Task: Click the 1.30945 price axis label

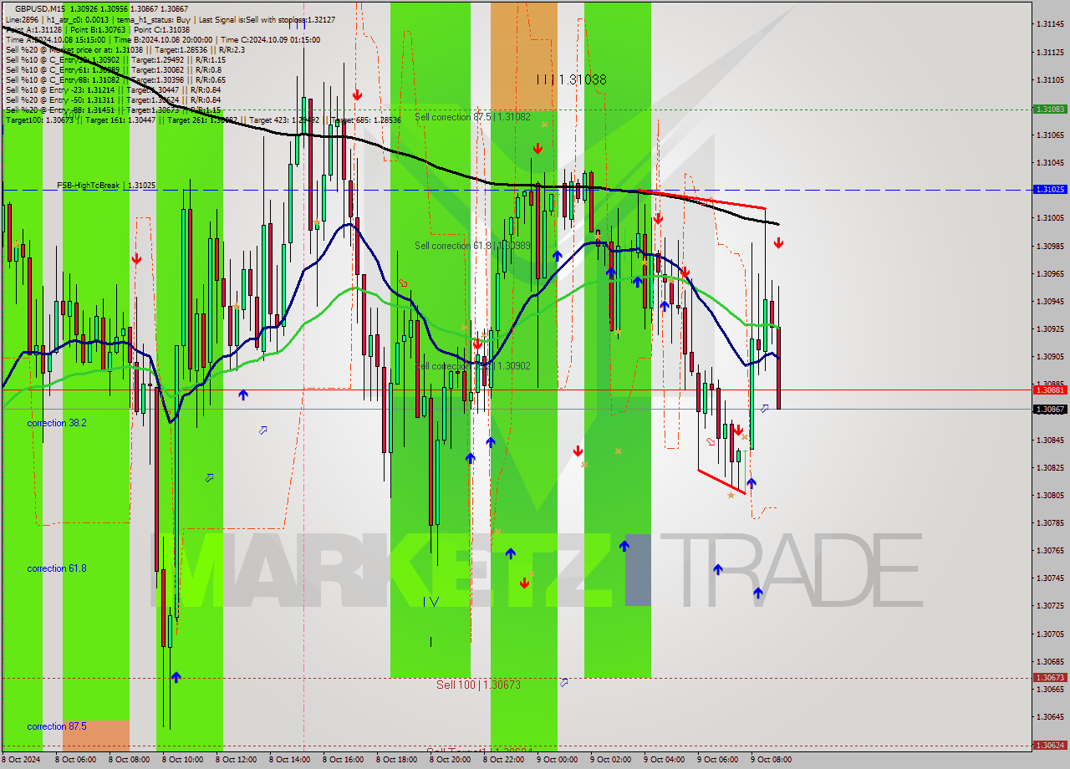Action: click(1050, 301)
